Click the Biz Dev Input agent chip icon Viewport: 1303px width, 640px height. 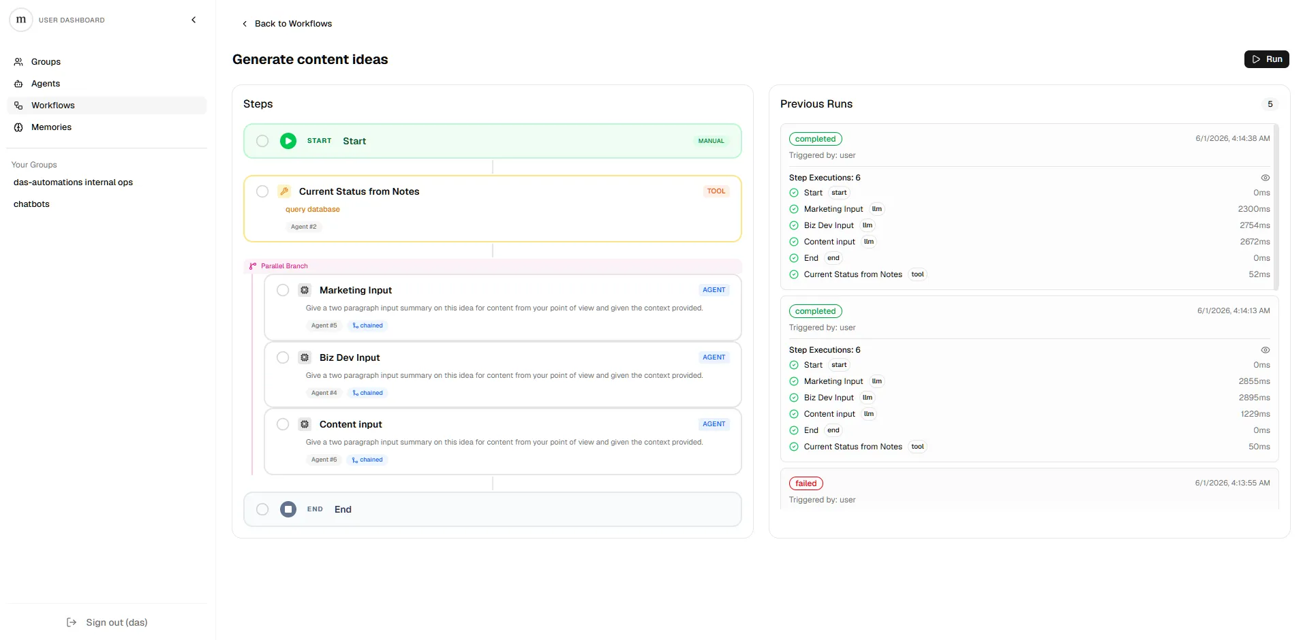(305, 357)
